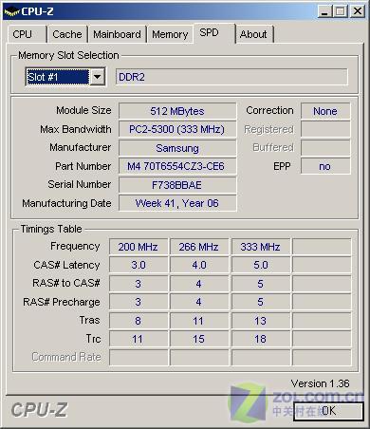
Task: Click the RAS# Precharge label
Action: [62, 302]
